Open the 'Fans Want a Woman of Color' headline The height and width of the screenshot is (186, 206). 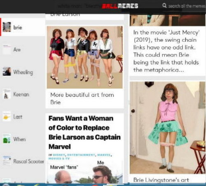click(x=84, y=132)
